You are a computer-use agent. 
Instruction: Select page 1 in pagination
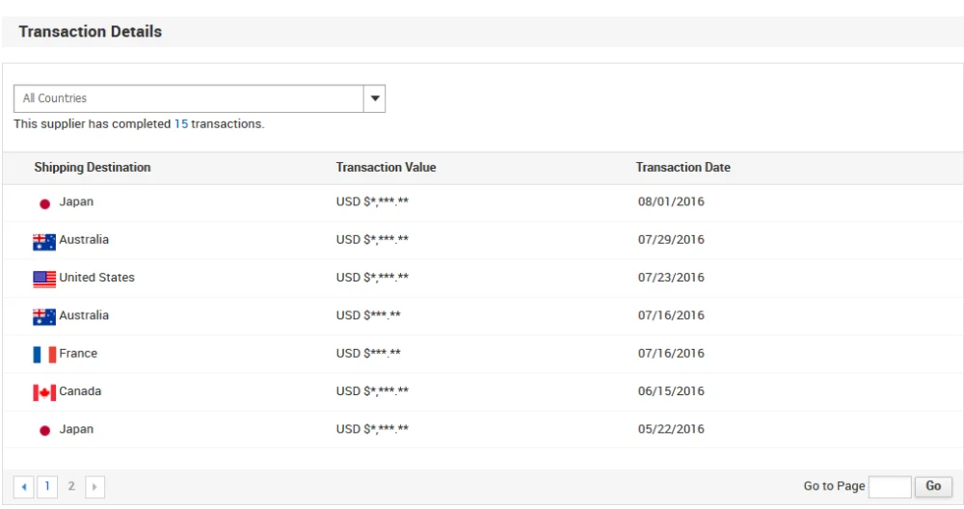coord(48,487)
